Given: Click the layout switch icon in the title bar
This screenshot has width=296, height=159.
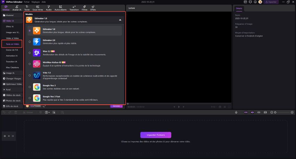Looking at the screenshot, I should tap(245, 2).
